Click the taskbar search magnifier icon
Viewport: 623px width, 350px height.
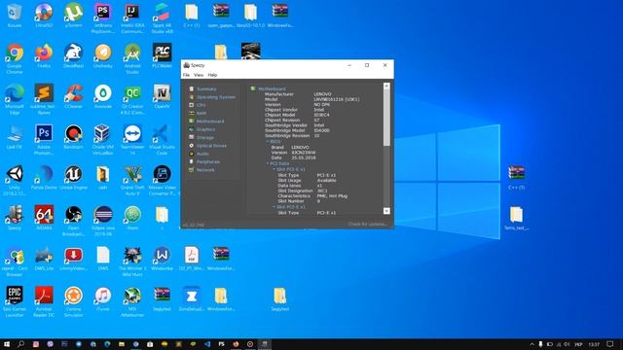20,344
